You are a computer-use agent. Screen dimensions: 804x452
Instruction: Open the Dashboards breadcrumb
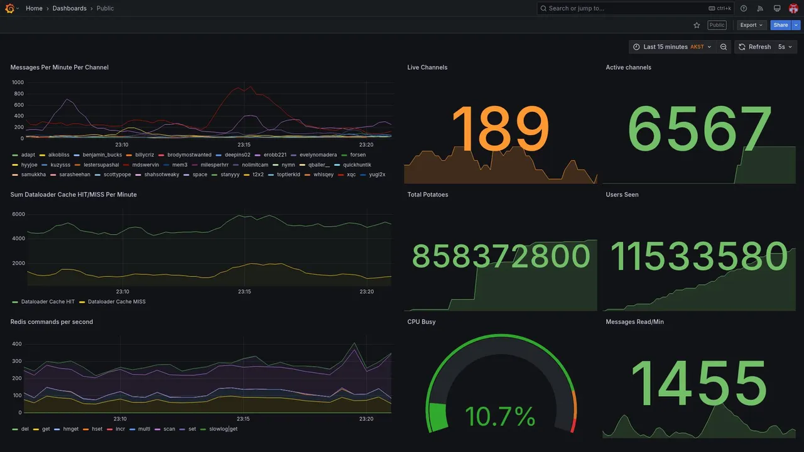coord(70,8)
